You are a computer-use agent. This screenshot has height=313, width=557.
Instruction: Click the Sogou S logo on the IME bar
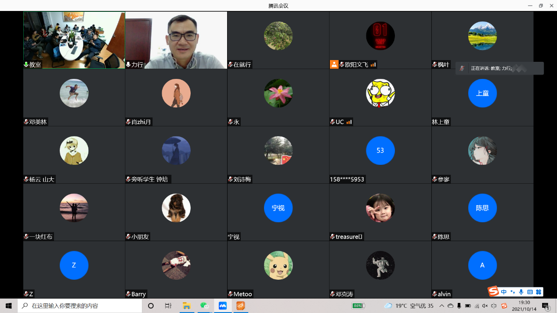point(494,292)
